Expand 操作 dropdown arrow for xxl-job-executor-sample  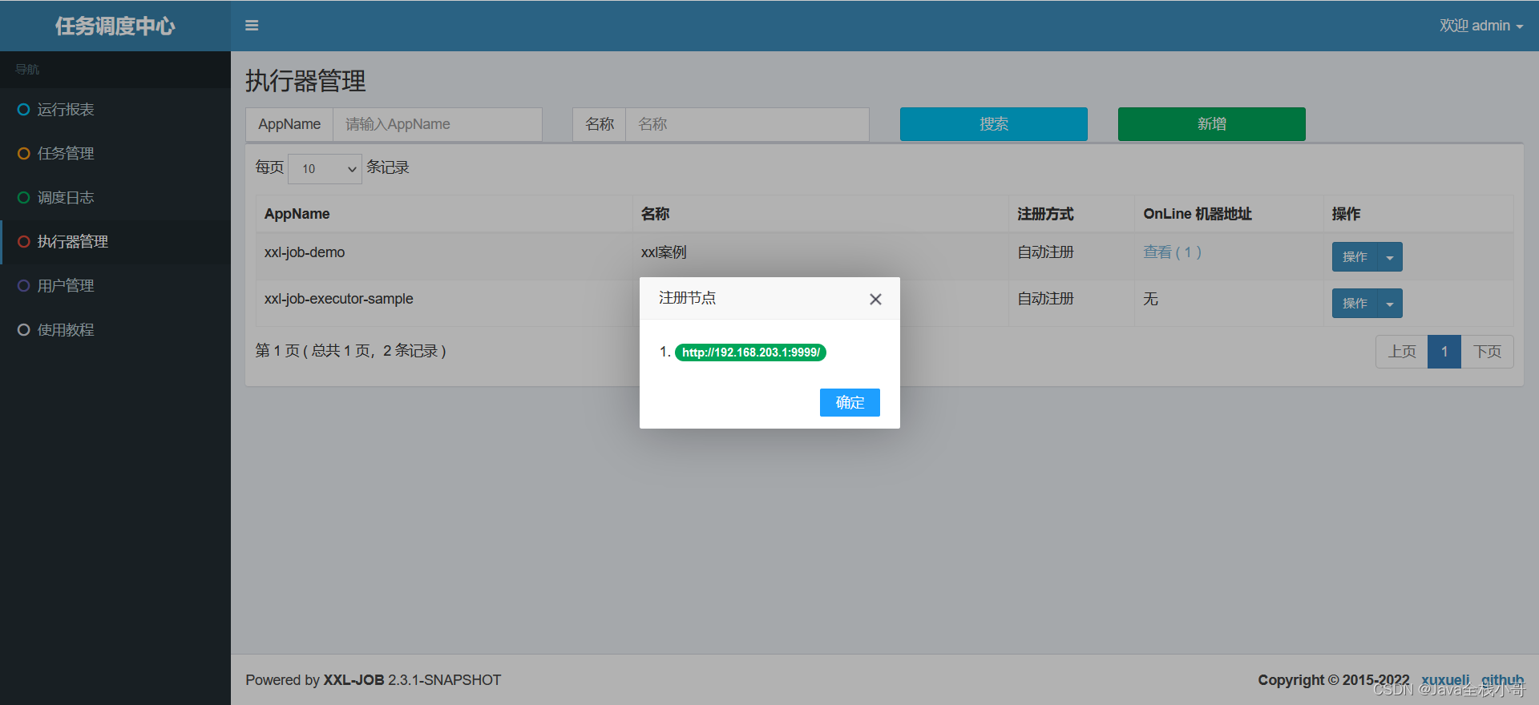(1390, 304)
